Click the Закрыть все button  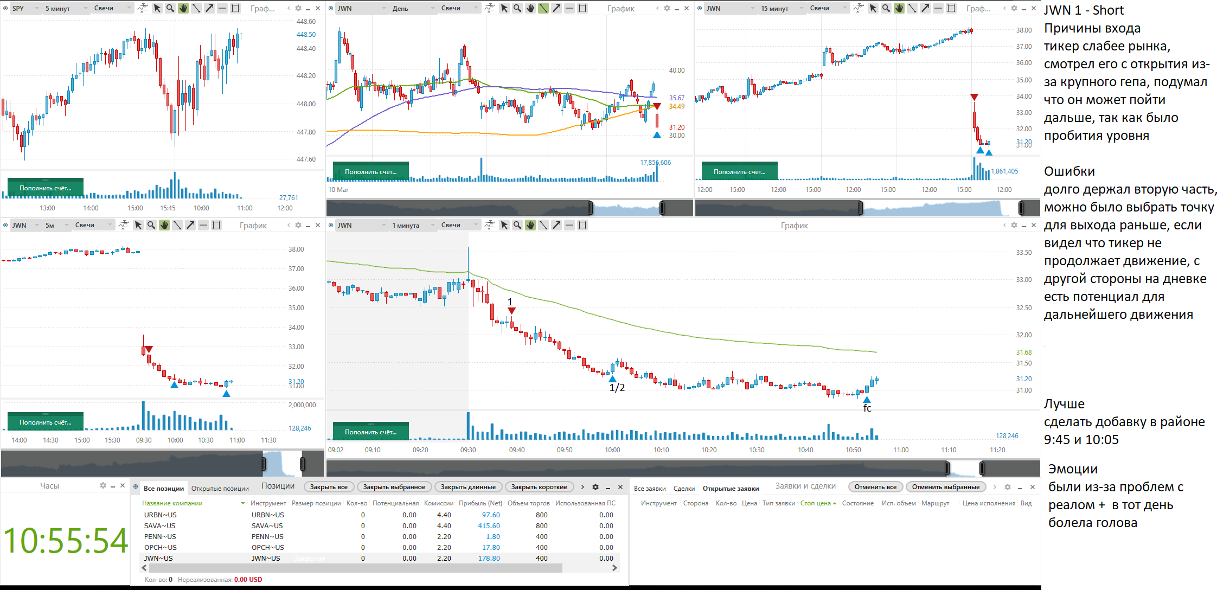(x=329, y=487)
